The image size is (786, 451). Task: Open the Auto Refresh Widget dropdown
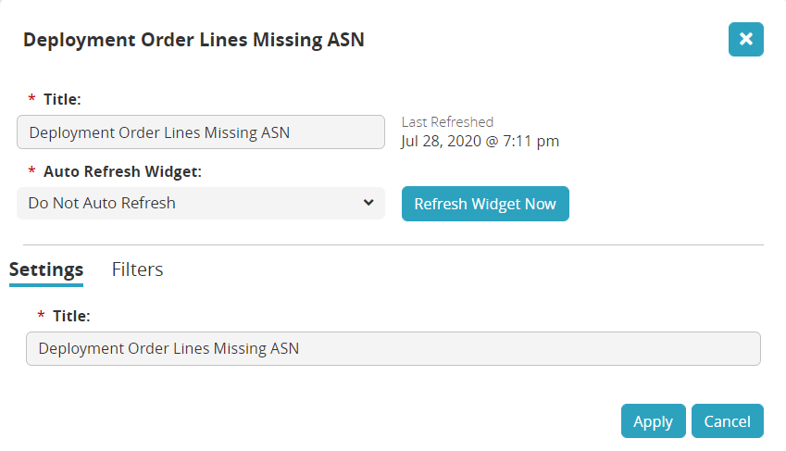[200, 203]
